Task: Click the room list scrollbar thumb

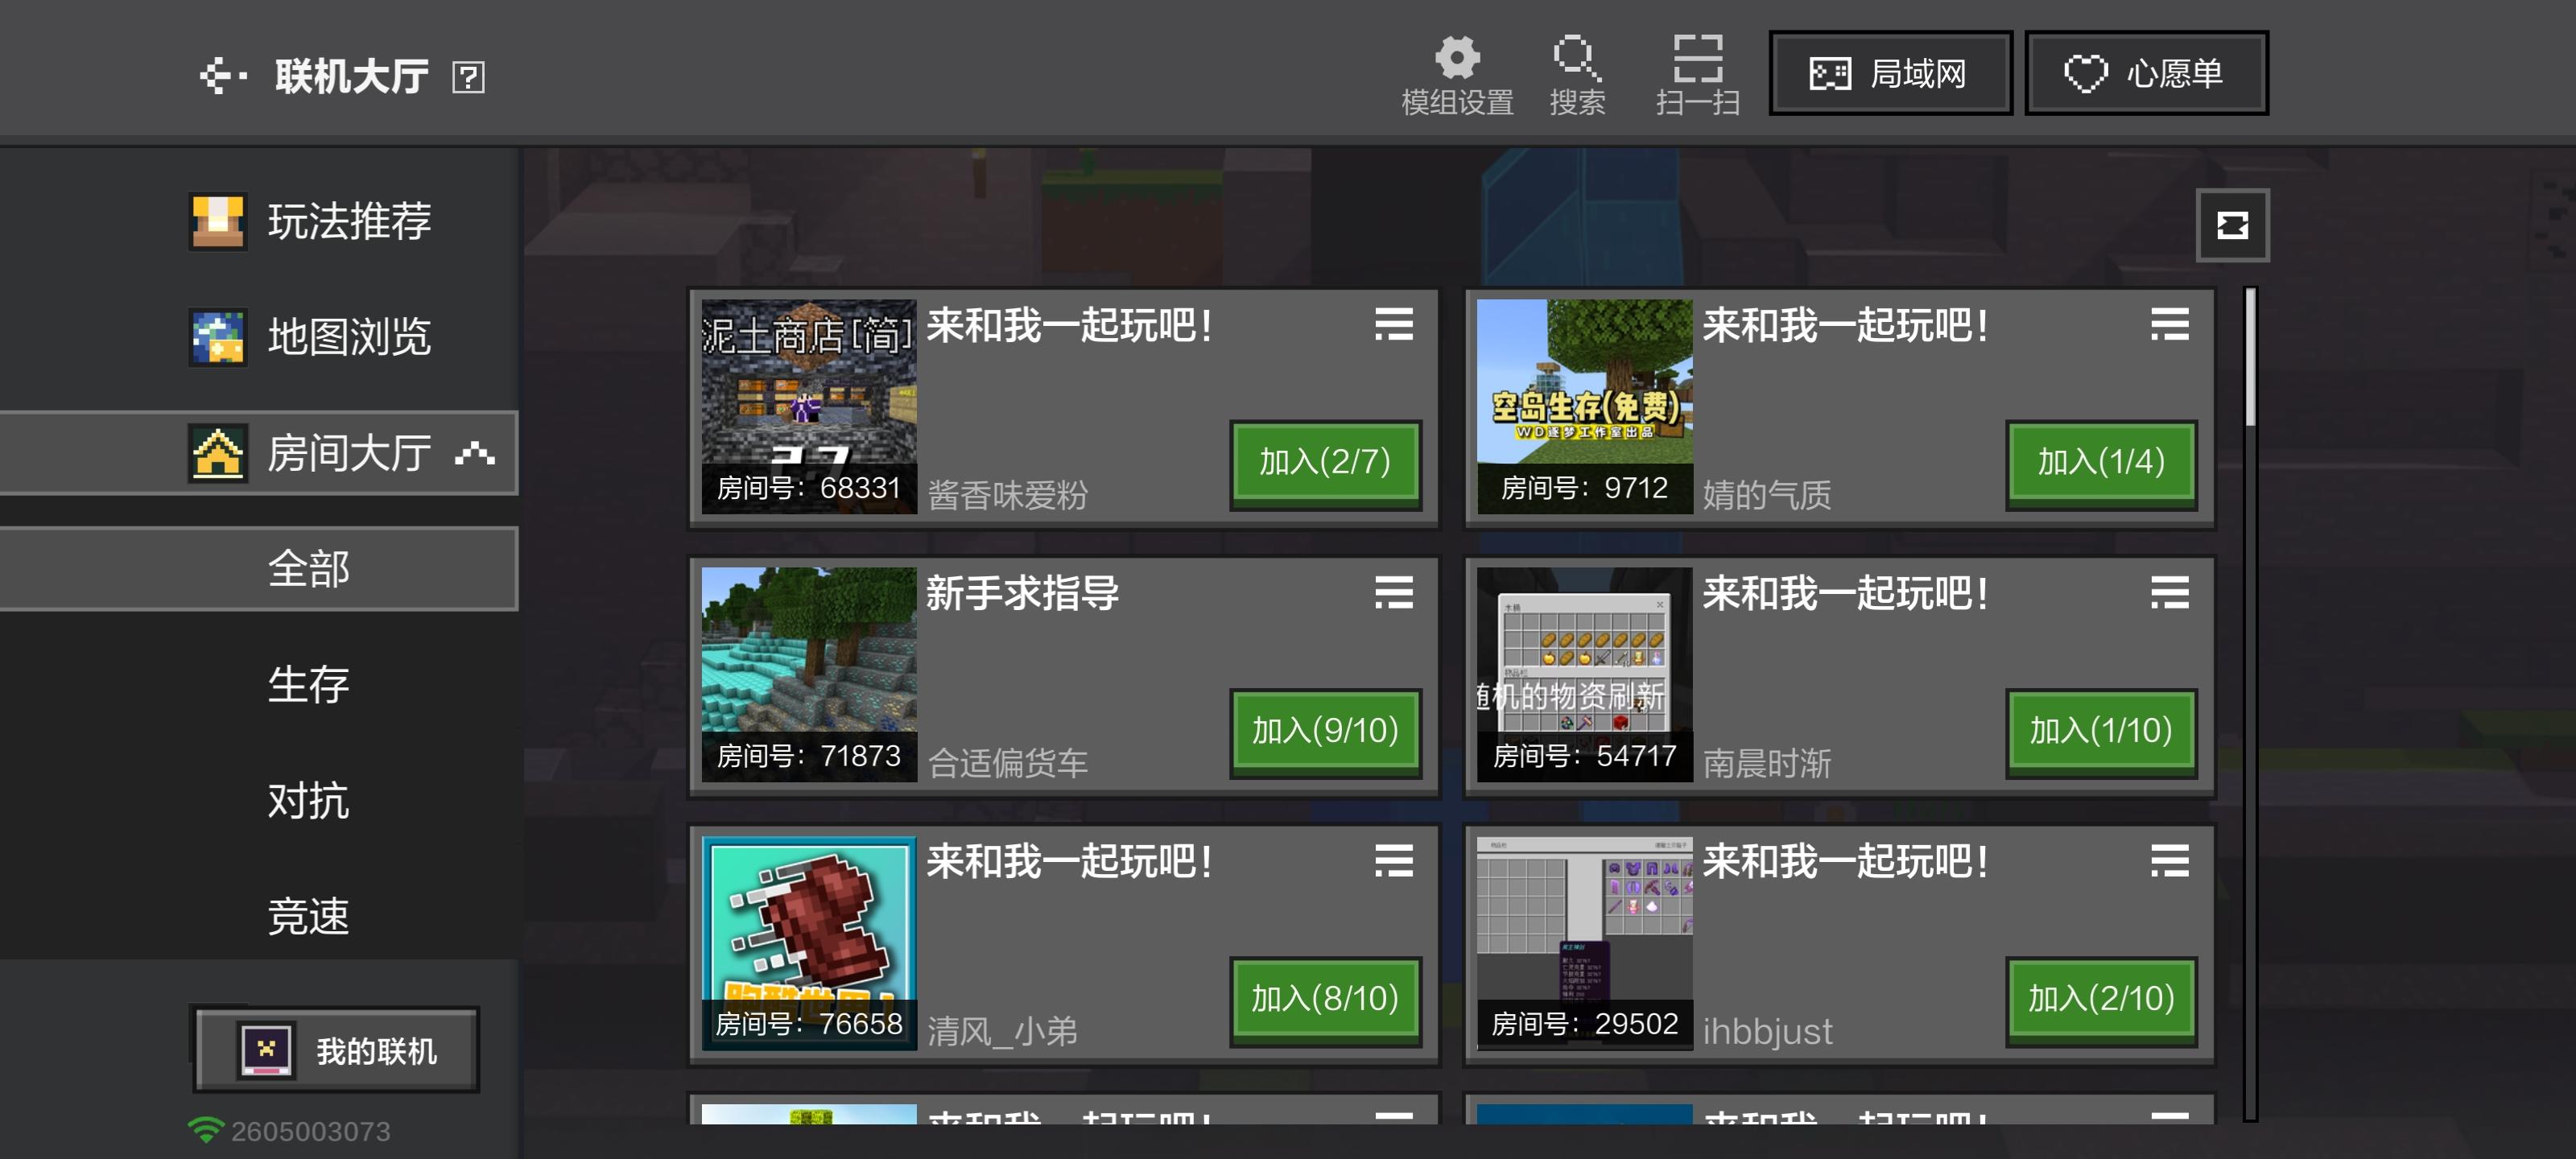Action: coord(2250,358)
